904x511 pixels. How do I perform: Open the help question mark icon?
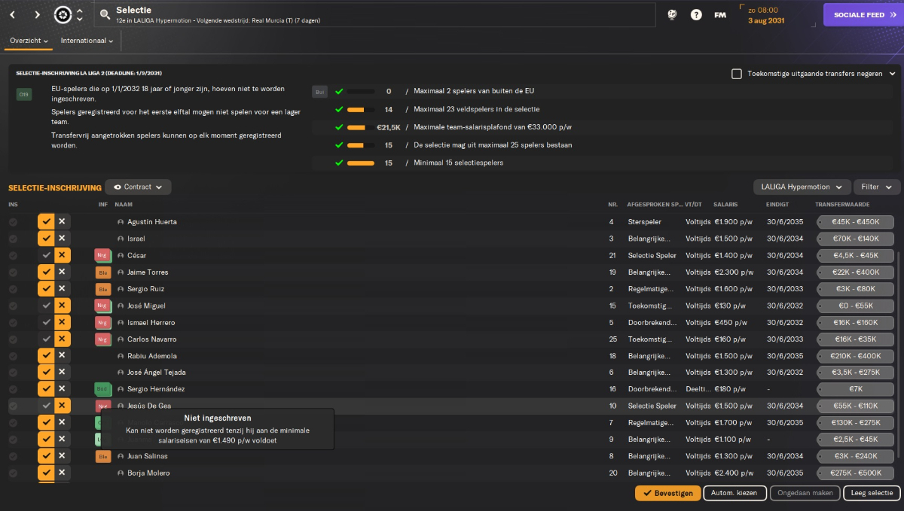tap(696, 14)
